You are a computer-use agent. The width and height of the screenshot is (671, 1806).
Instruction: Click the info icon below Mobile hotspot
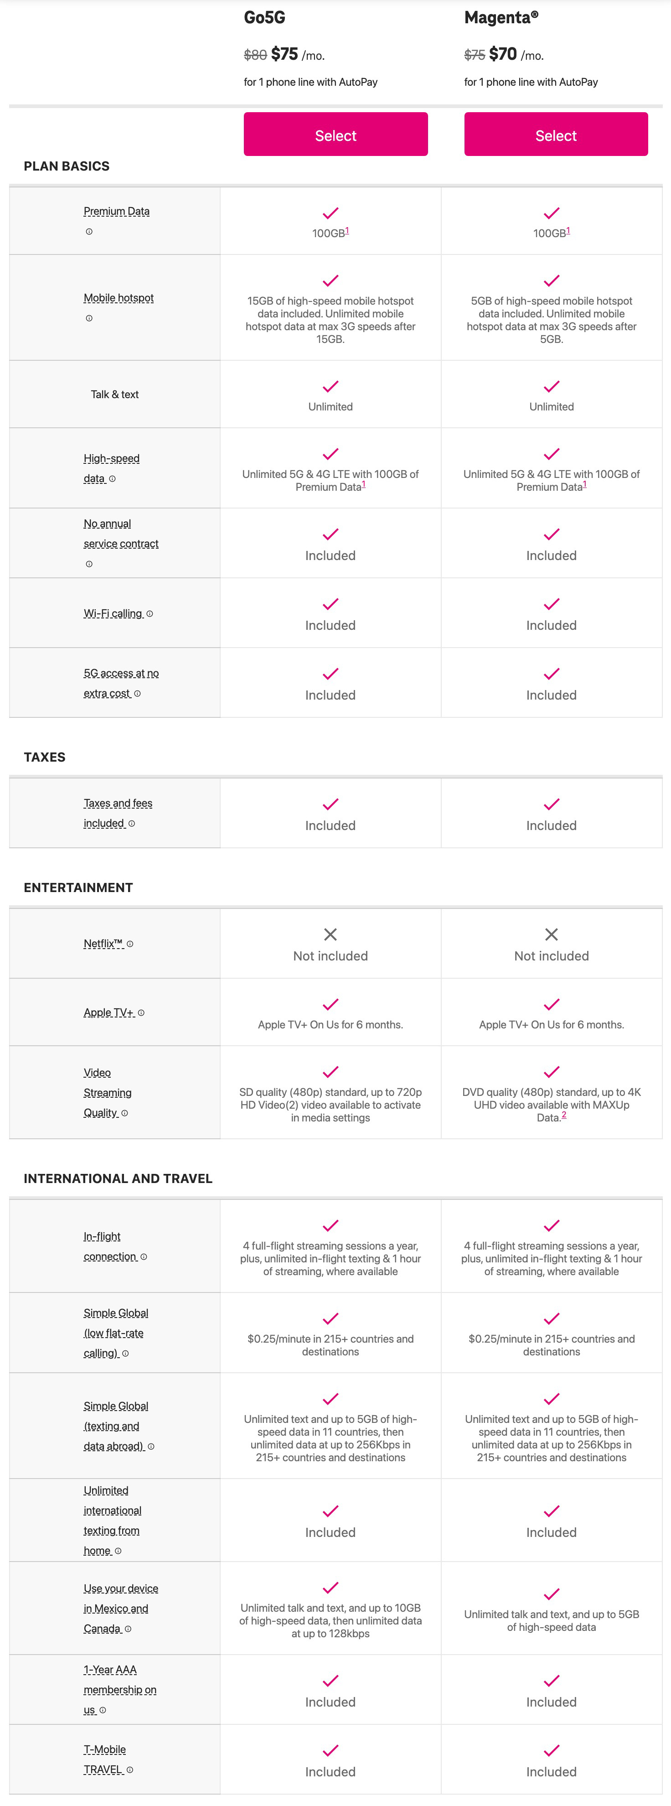89,318
